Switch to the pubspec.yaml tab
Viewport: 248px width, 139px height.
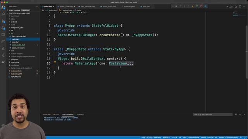(129, 7)
